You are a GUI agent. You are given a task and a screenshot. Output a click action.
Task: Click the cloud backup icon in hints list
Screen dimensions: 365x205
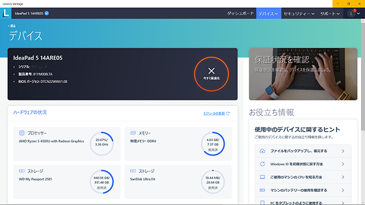[262, 151]
